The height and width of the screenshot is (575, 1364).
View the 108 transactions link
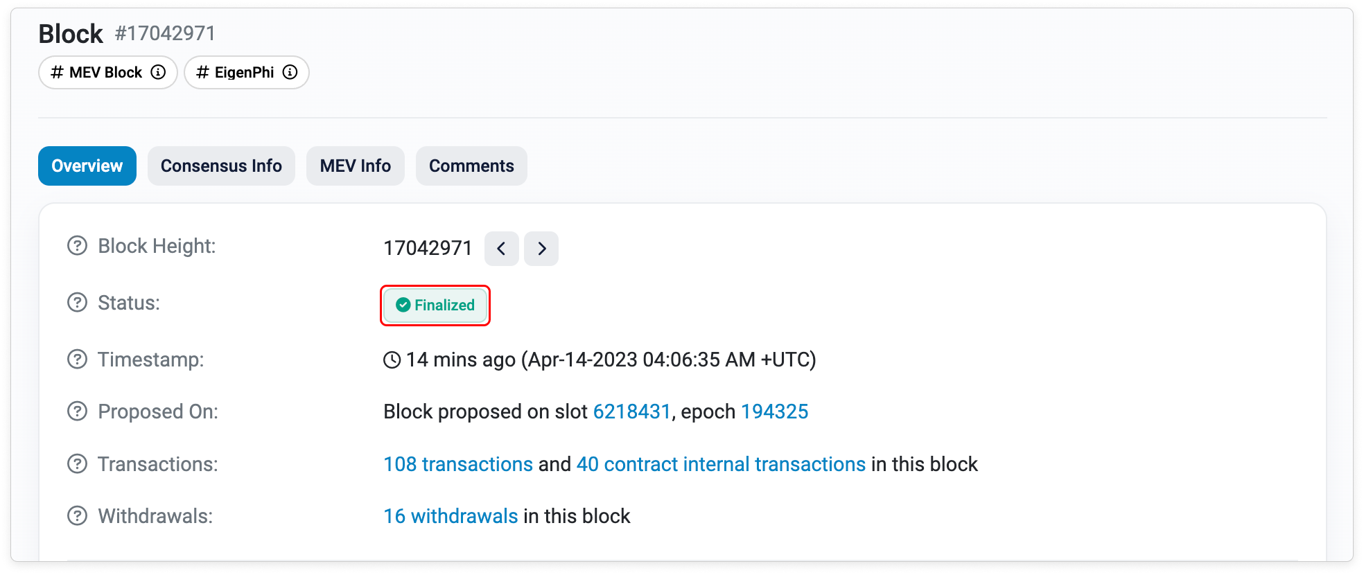pos(458,464)
